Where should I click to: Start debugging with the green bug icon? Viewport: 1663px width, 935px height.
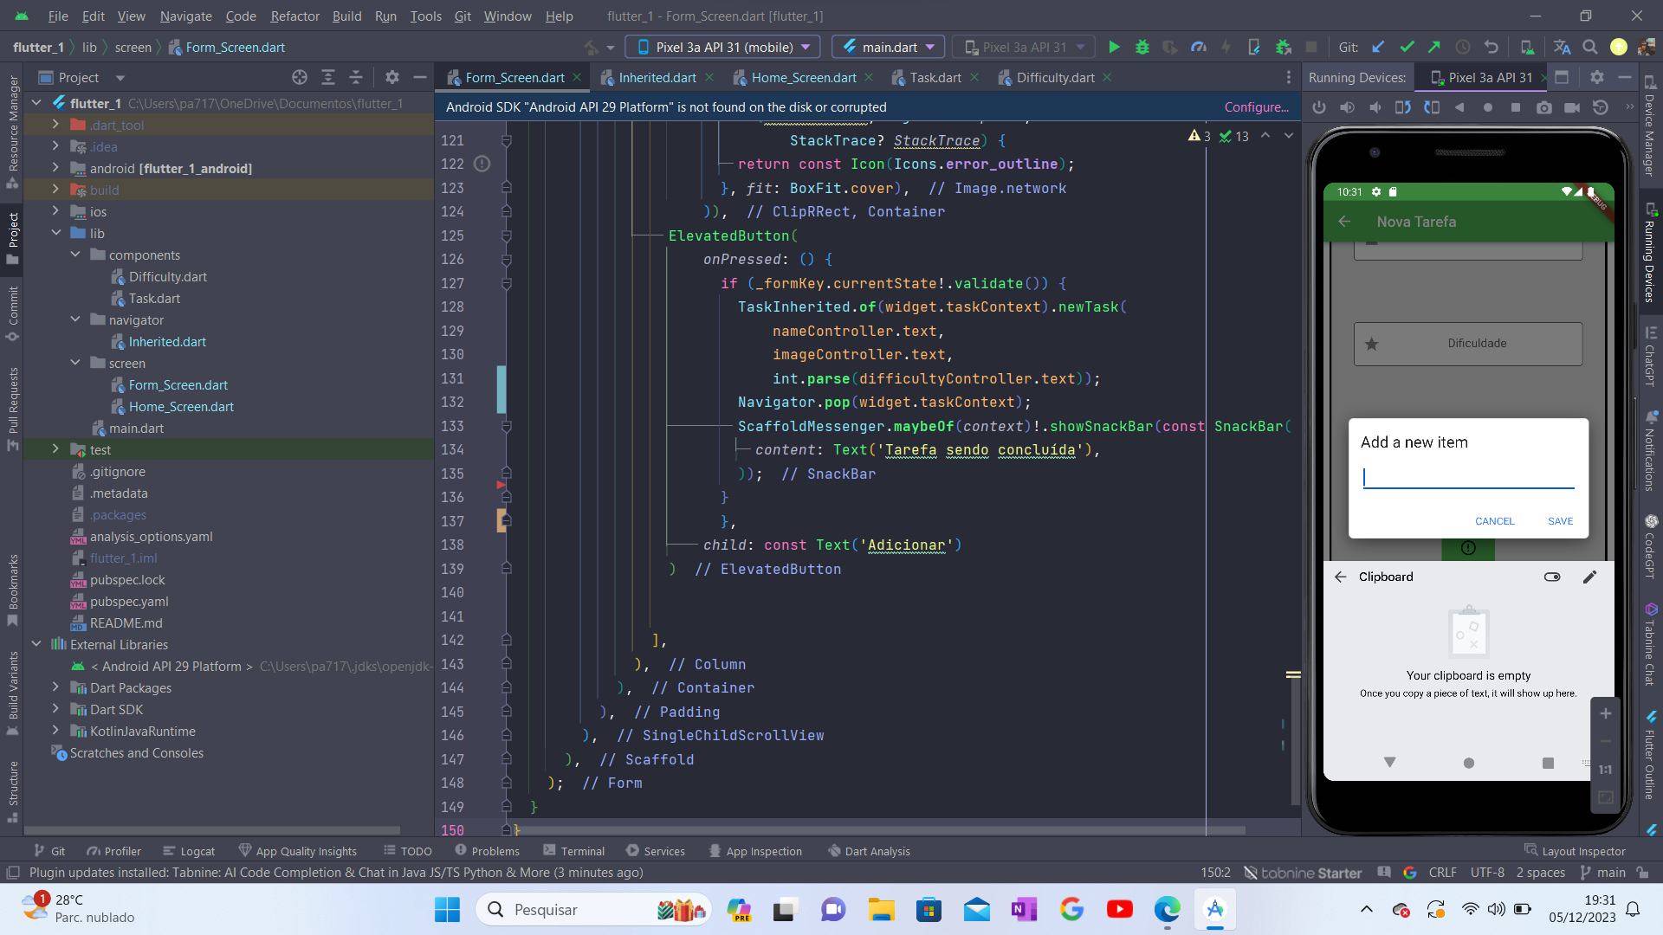1142,48
